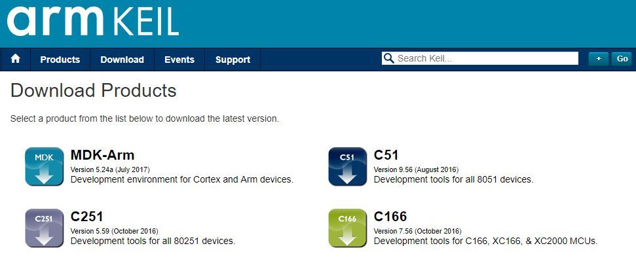The width and height of the screenshot is (636, 265).
Task: Click the green C166 download icon
Action: tap(347, 227)
